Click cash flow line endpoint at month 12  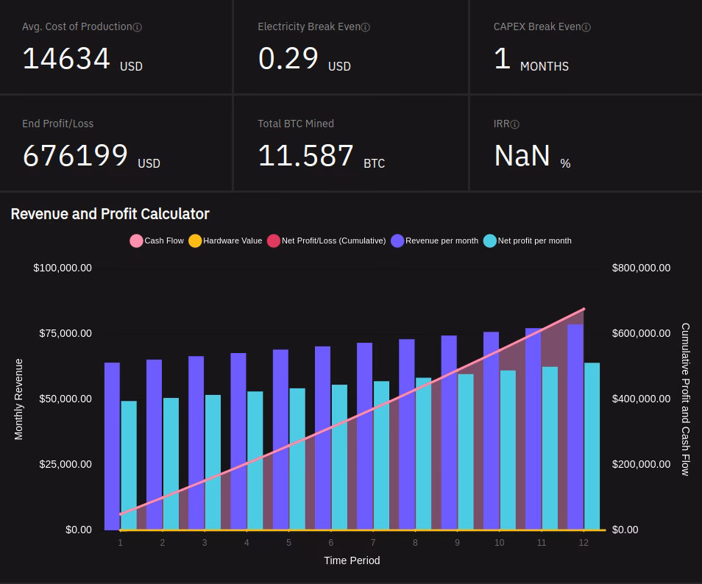[584, 309]
